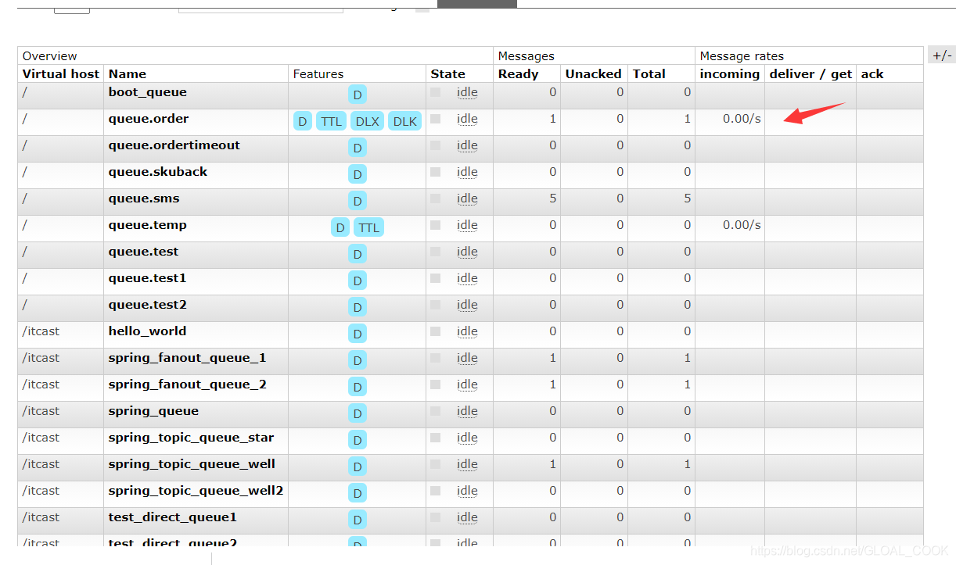
Task: Sort by the Virtual host column header
Action: tap(61, 73)
